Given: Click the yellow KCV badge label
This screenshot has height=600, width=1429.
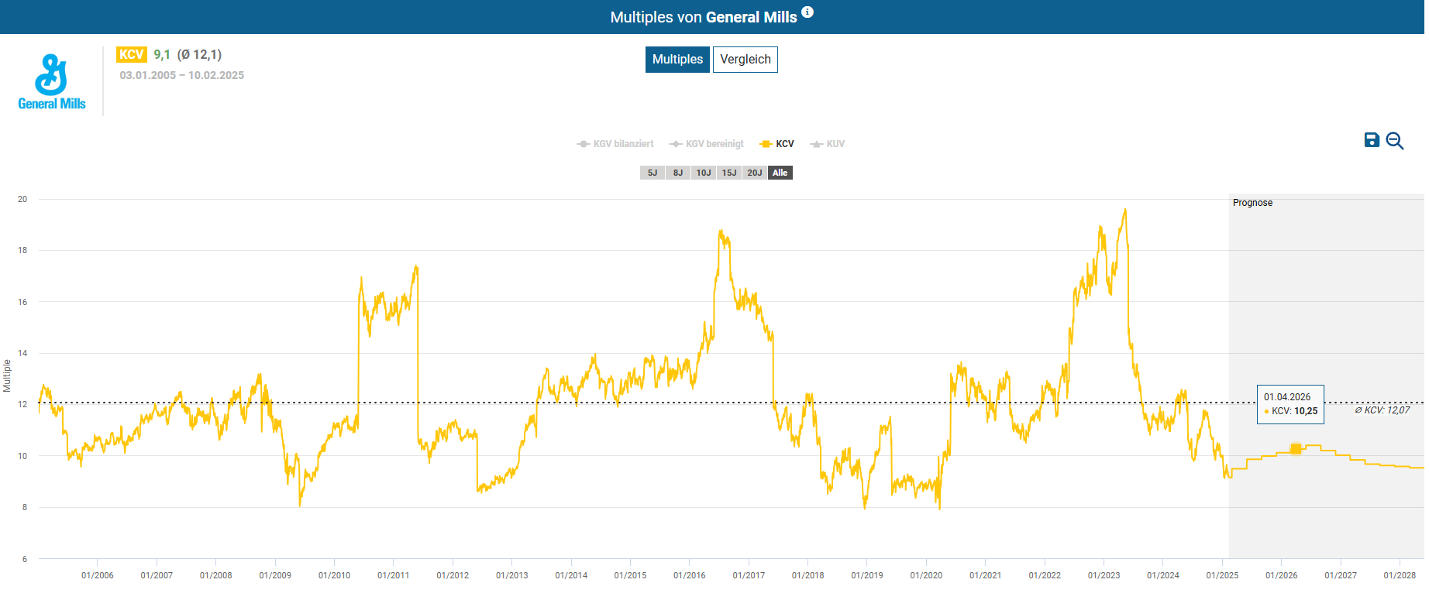Looking at the screenshot, I should point(131,54).
